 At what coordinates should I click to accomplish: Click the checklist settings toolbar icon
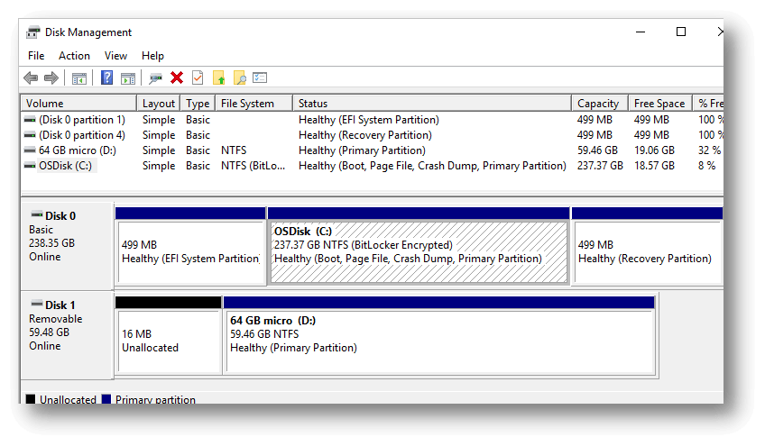click(260, 77)
